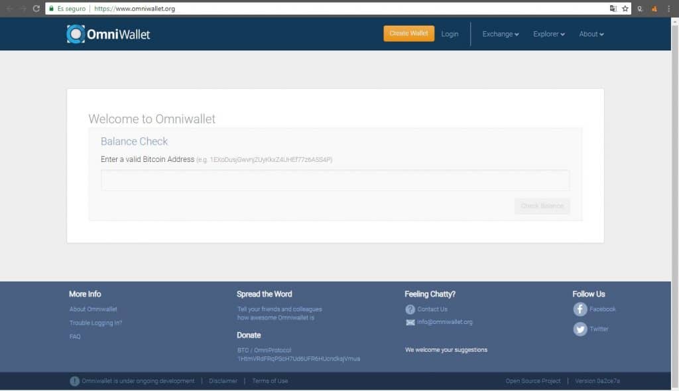Open the Chrome three-dot menu
Screen dimensions: 679x391
click(668, 9)
